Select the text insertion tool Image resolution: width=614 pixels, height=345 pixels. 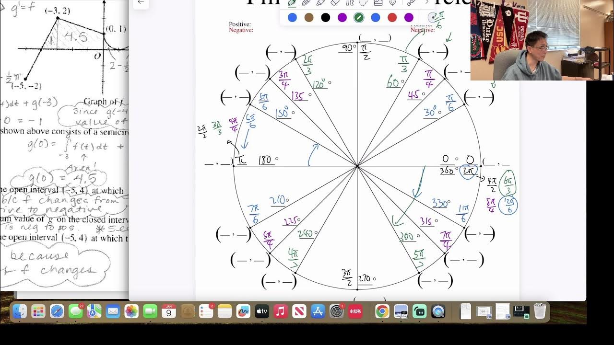click(x=350, y=2)
